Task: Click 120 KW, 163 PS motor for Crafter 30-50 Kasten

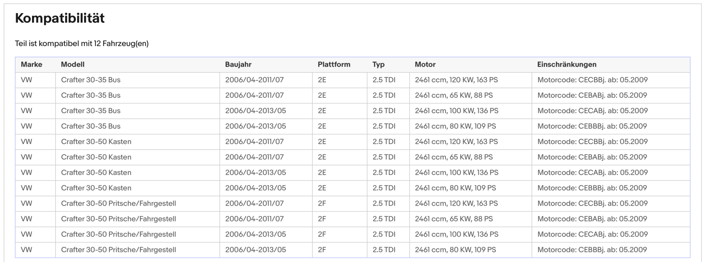Action: point(456,142)
